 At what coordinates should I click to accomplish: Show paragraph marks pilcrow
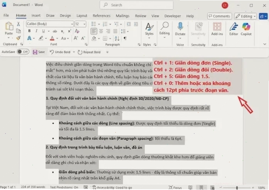click(x=125, y=38)
